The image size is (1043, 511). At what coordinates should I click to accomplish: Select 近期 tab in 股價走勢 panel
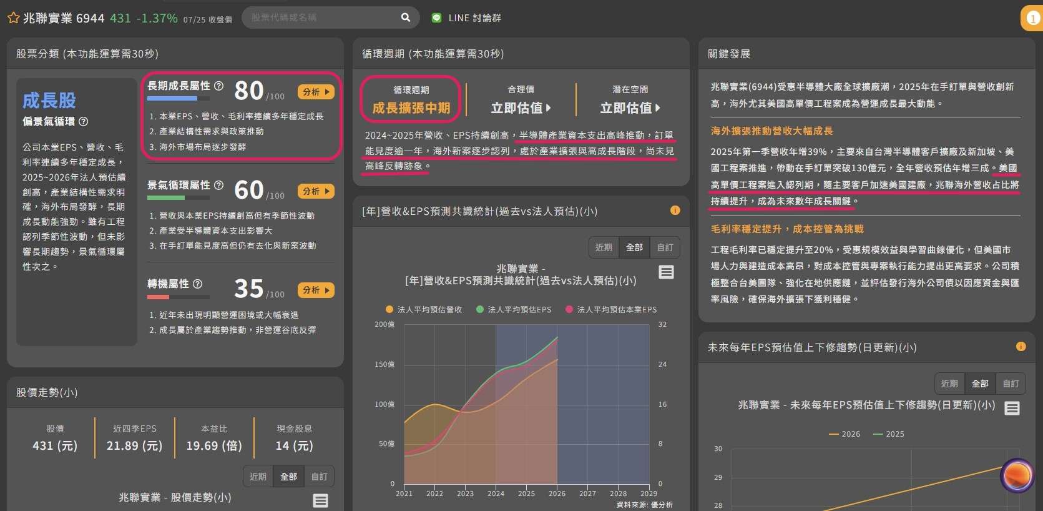(x=258, y=477)
